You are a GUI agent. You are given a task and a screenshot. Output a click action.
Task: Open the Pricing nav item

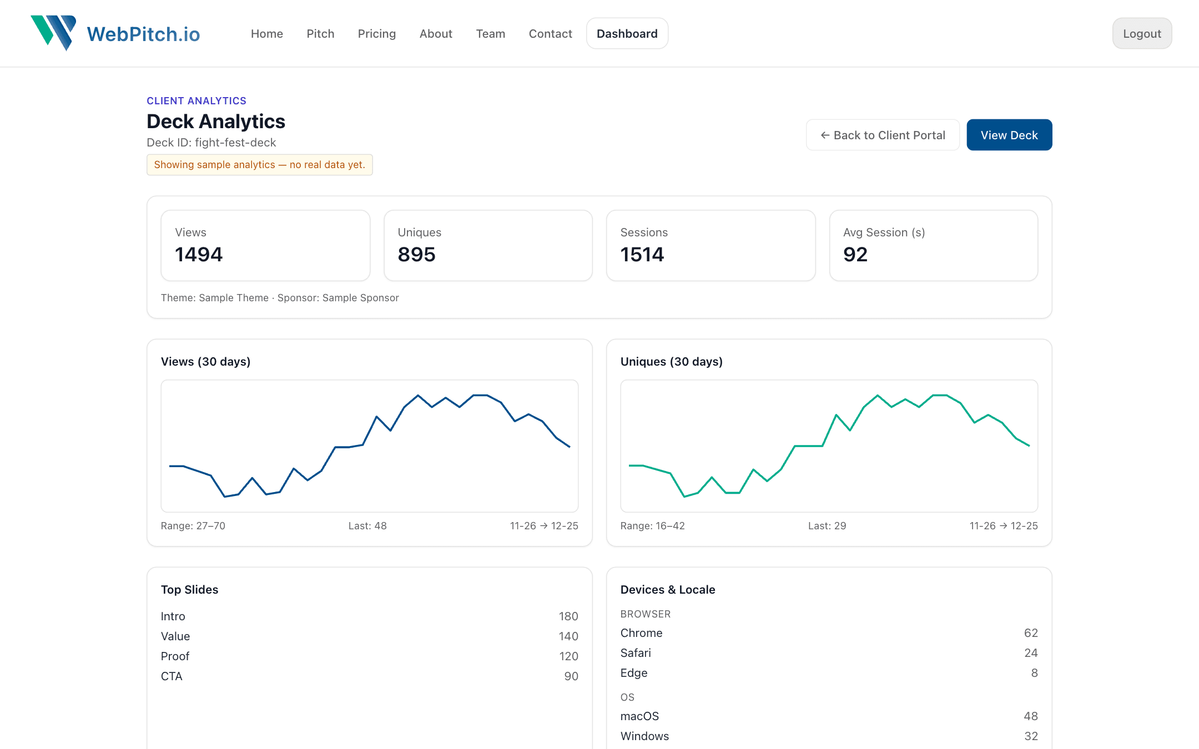tap(376, 34)
